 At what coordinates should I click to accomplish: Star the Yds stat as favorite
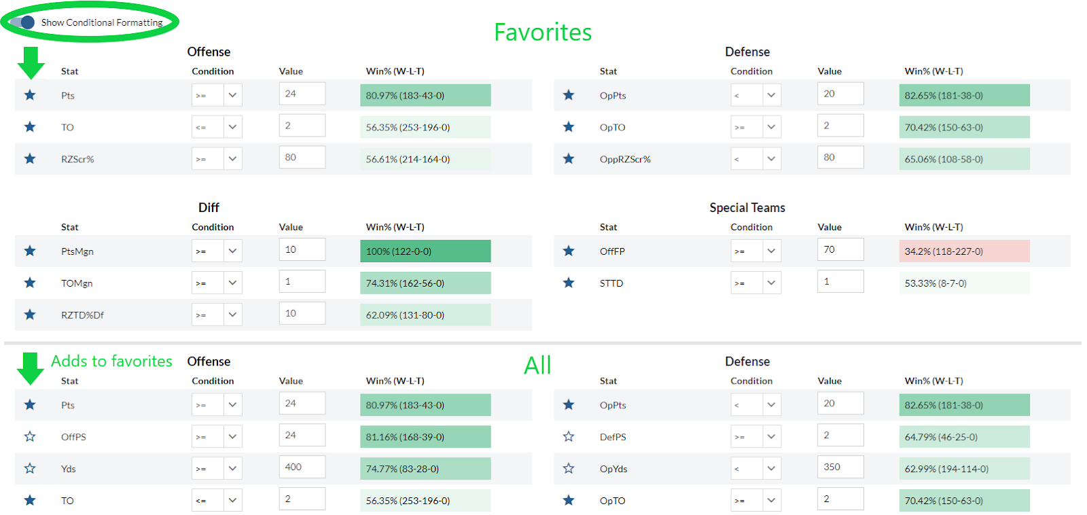pyautogui.click(x=30, y=468)
